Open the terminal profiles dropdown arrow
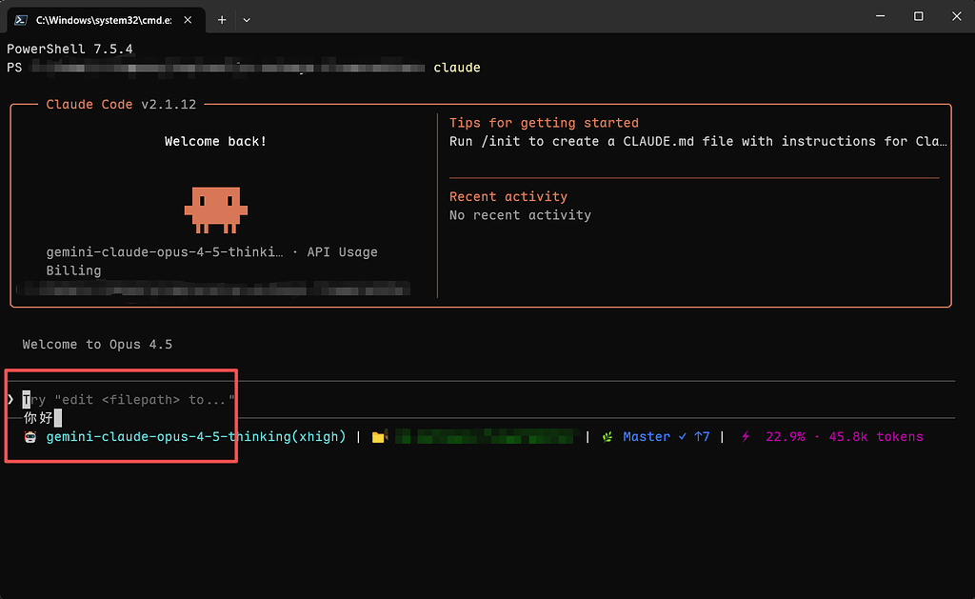The image size is (975, 599). point(247,20)
